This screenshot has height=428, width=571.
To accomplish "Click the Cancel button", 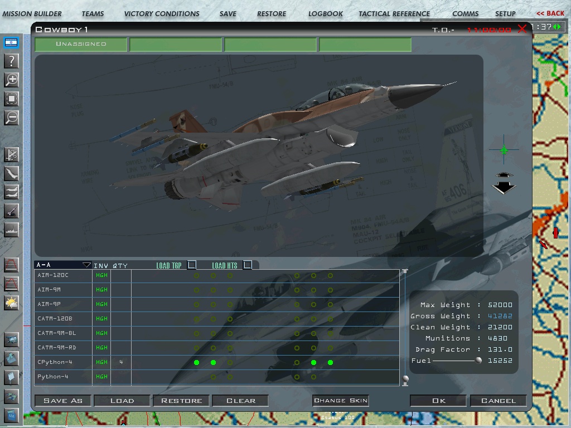I will pos(498,401).
